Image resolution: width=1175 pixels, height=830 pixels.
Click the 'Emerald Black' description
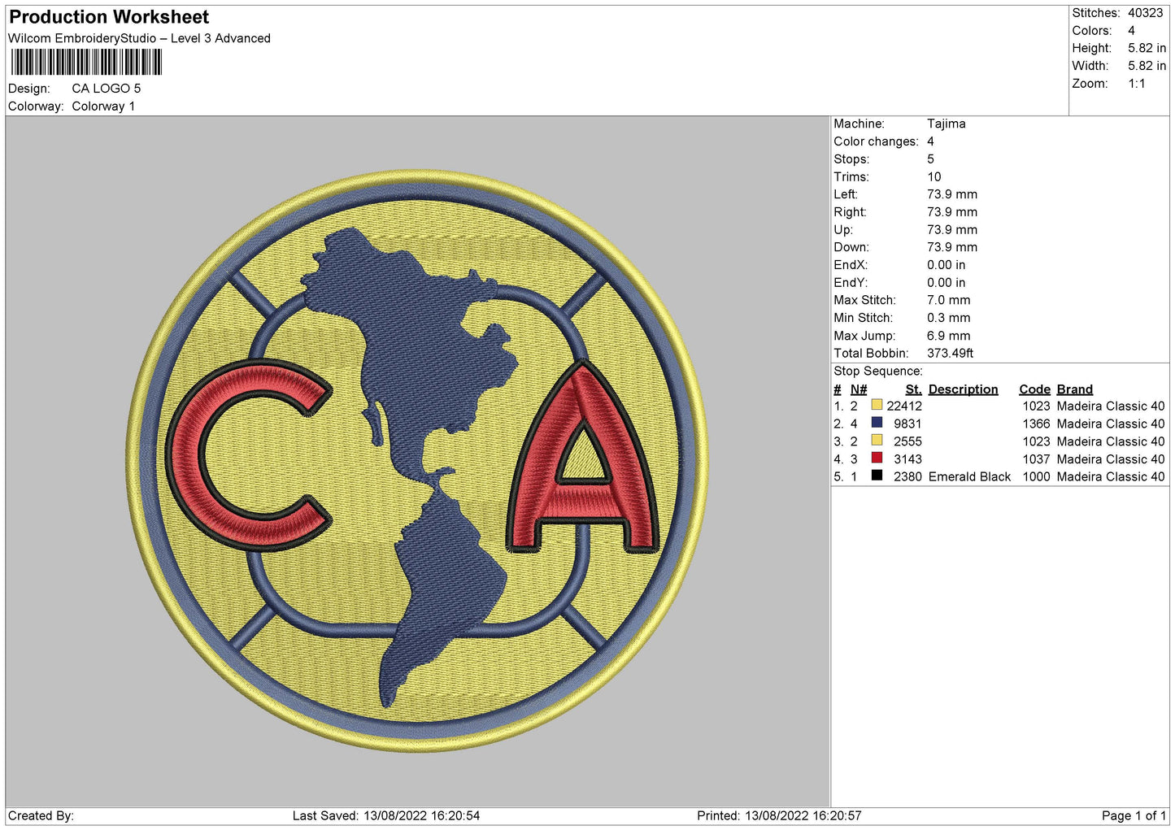click(969, 477)
